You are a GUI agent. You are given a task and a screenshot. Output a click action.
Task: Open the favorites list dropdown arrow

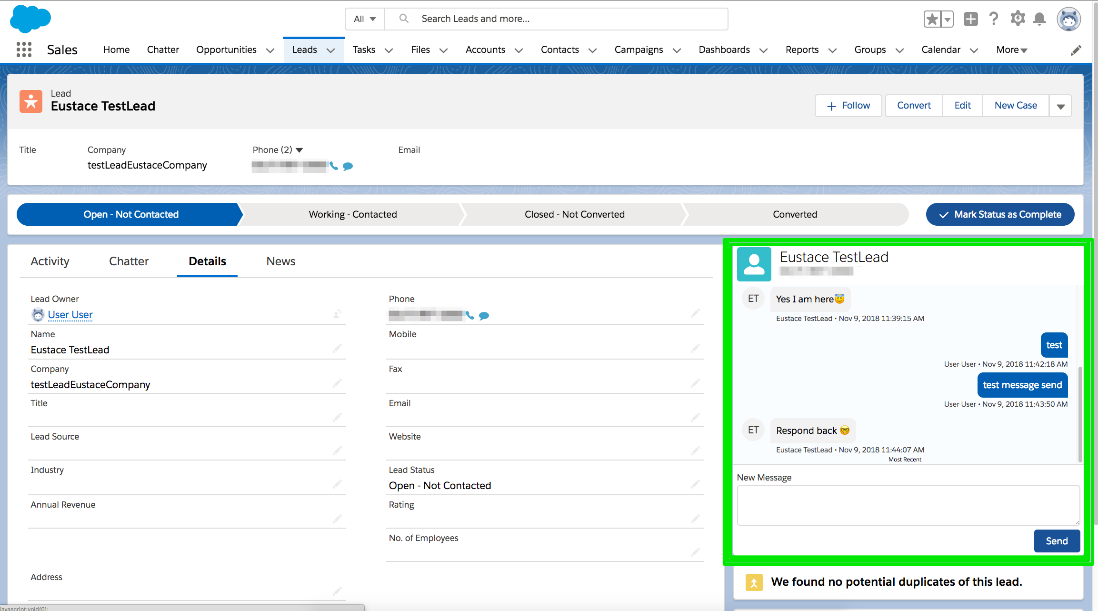point(948,19)
